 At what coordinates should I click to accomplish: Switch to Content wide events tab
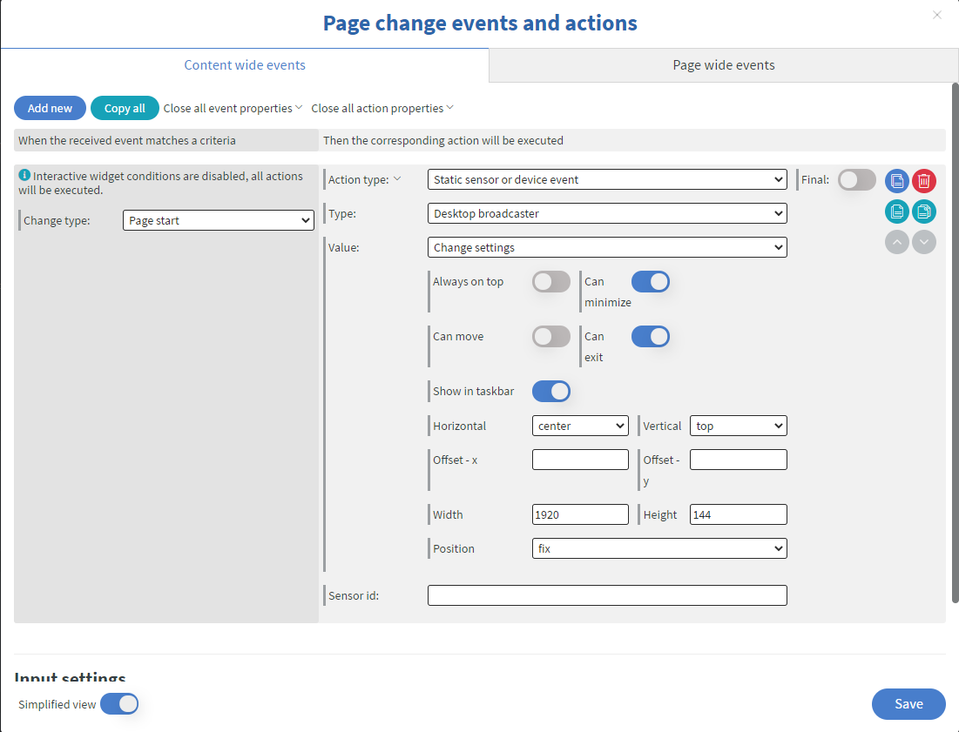click(x=245, y=64)
